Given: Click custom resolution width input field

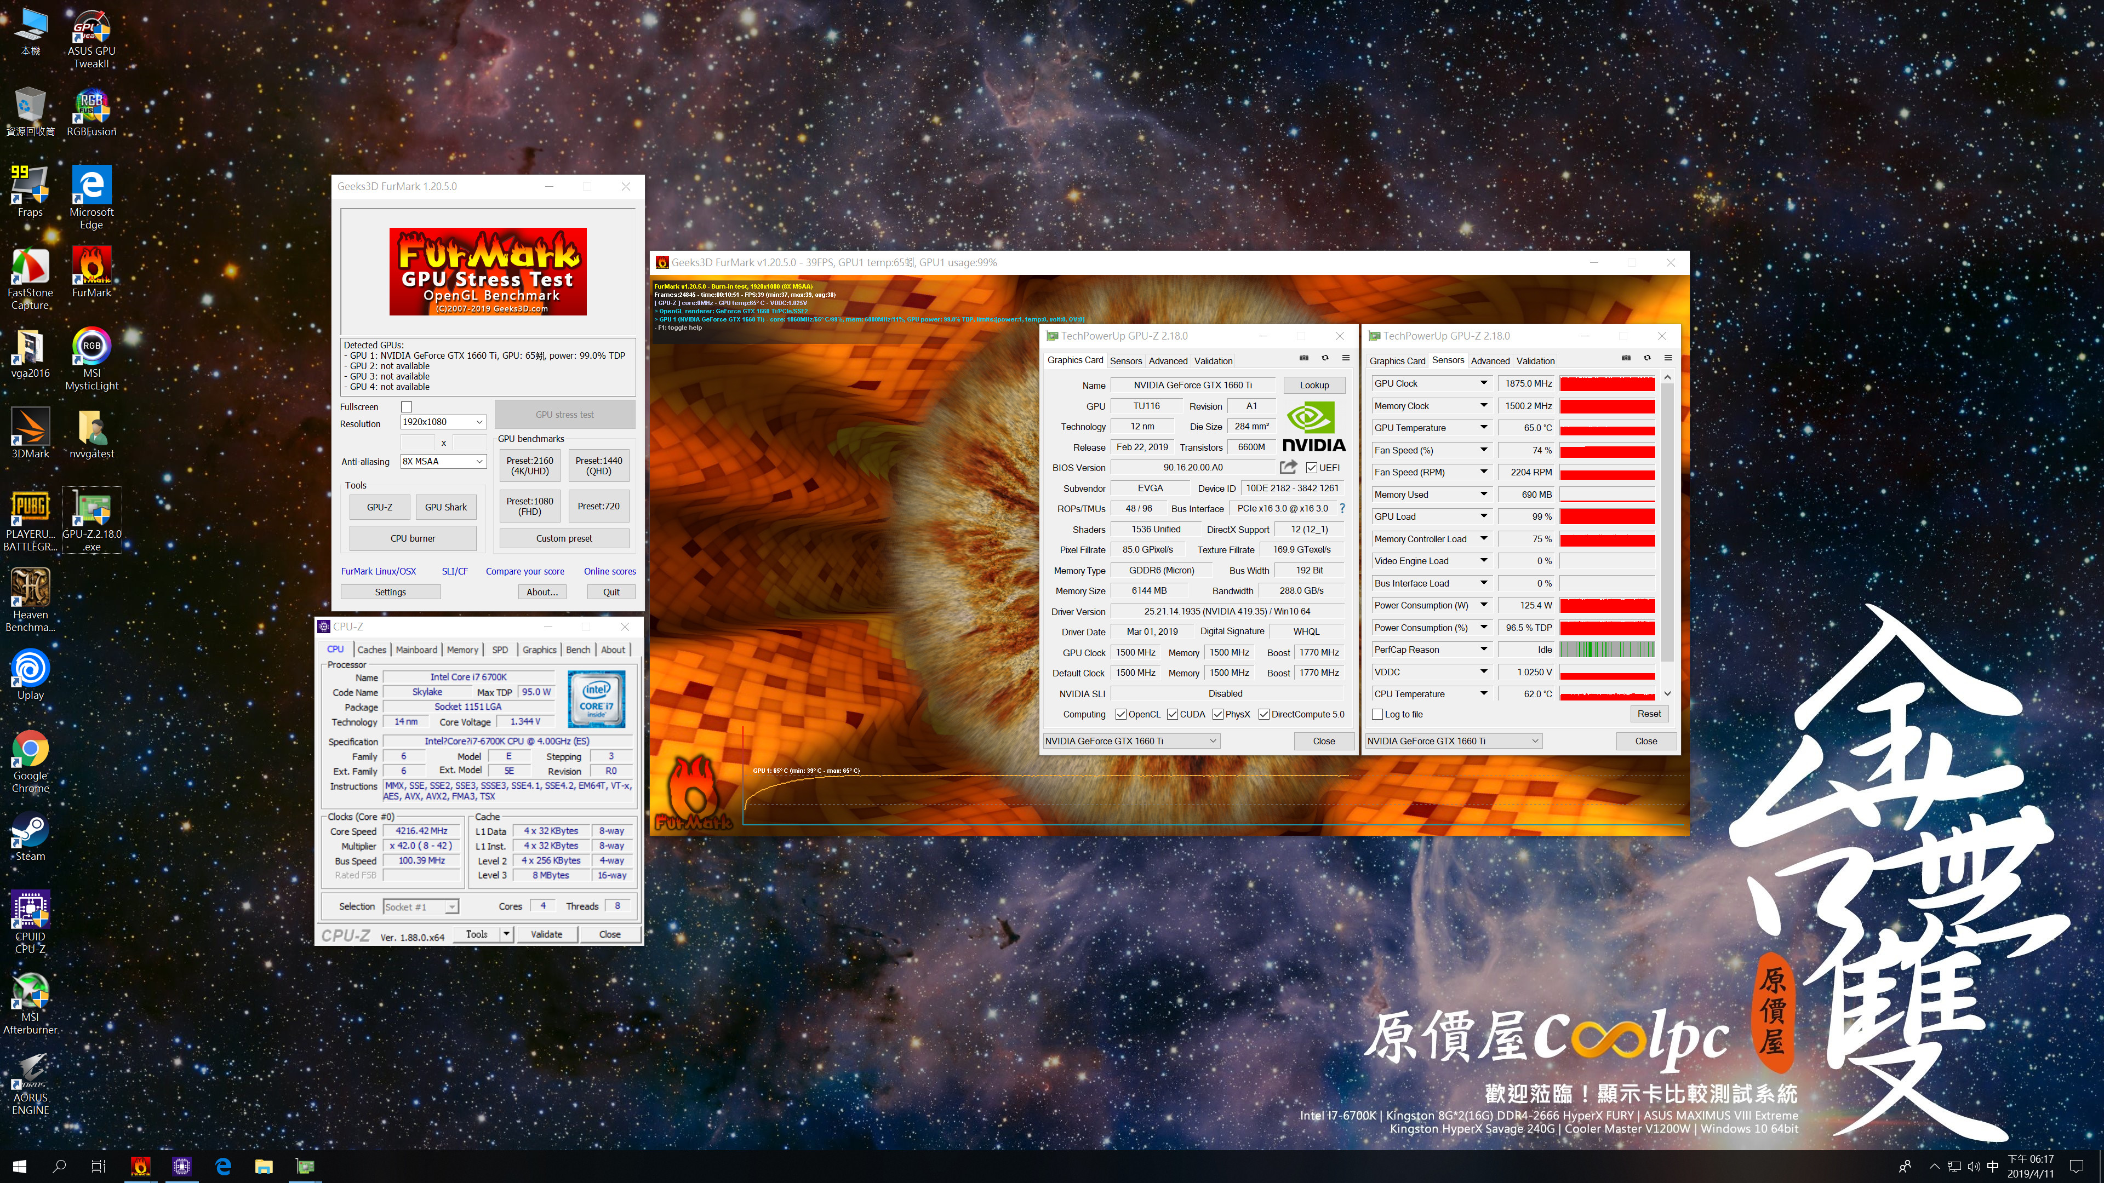Looking at the screenshot, I should pyautogui.click(x=418, y=443).
